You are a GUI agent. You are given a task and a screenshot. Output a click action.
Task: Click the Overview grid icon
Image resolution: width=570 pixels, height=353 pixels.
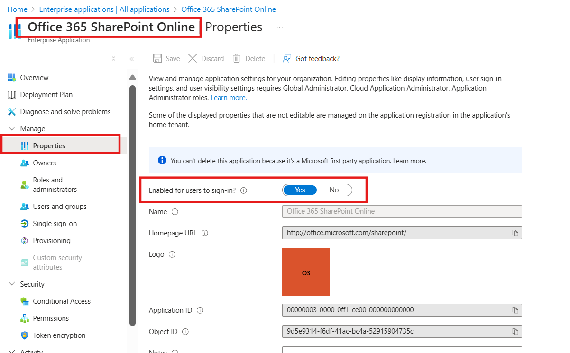click(x=12, y=78)
